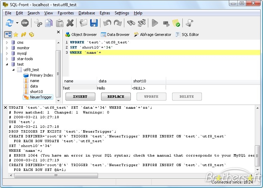Open the Favorites menu
The width and height of the screenshot is (263, 188).
66,13
